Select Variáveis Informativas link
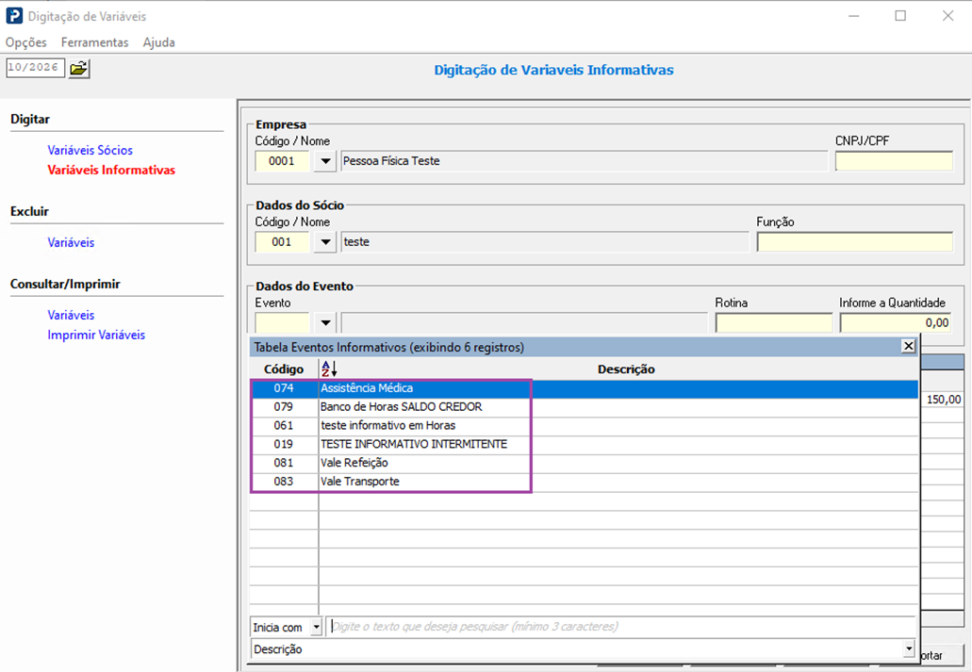 (x=111, y=170)
